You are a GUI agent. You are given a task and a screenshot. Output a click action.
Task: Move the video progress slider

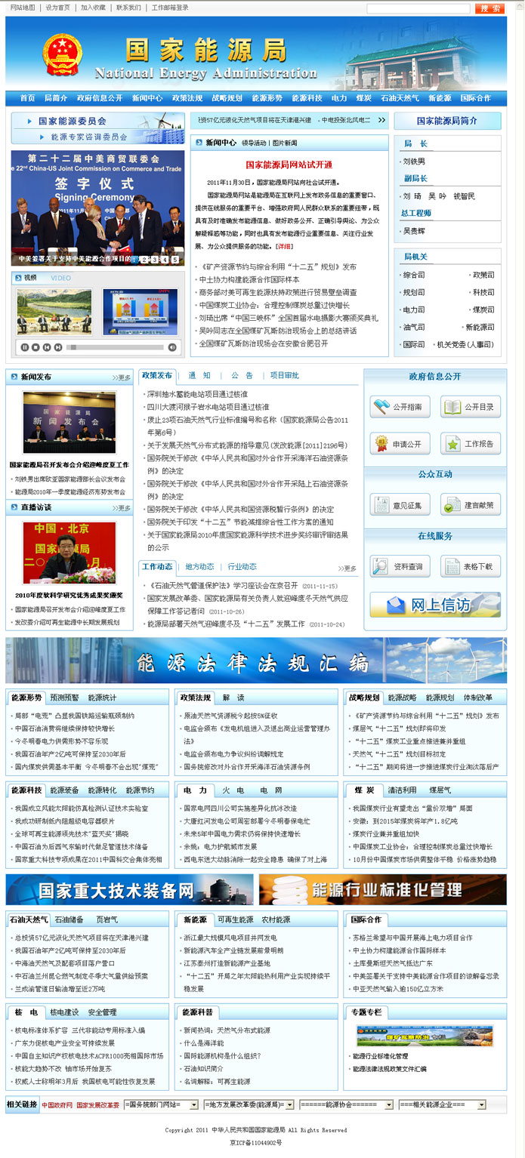pos(73,347)
